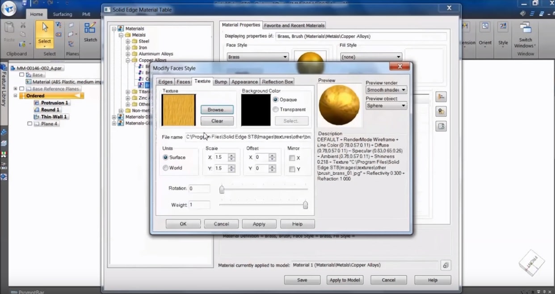555x294 pixels.
Task: Click the icon button next to applied material field
Action: tap(446, 265)
